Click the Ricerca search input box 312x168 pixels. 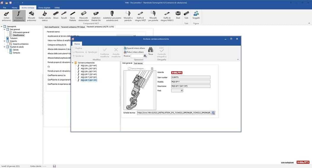coord(137,56)
